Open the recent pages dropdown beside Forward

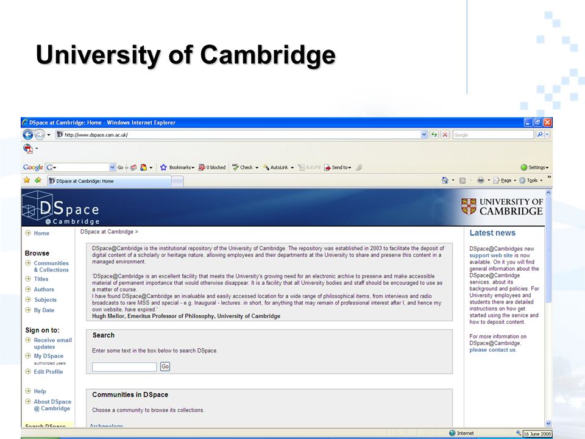click(x=49, y=135)
